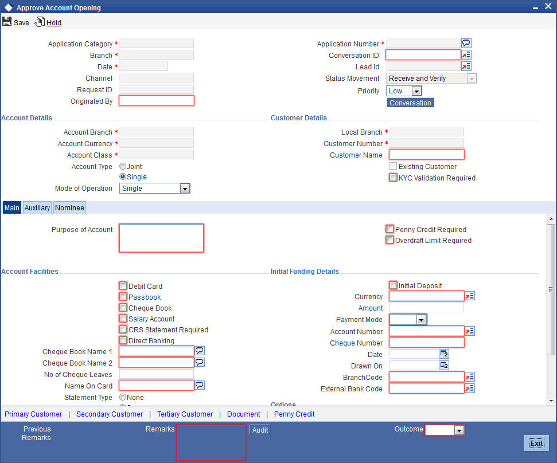557x463 pixels.
Task: Click the Hold hand icon
Action: [39, 22]
